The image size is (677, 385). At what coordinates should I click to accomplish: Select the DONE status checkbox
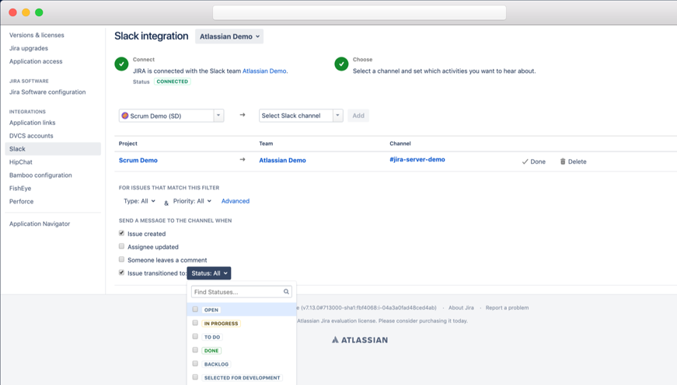[x=195, y=350]
